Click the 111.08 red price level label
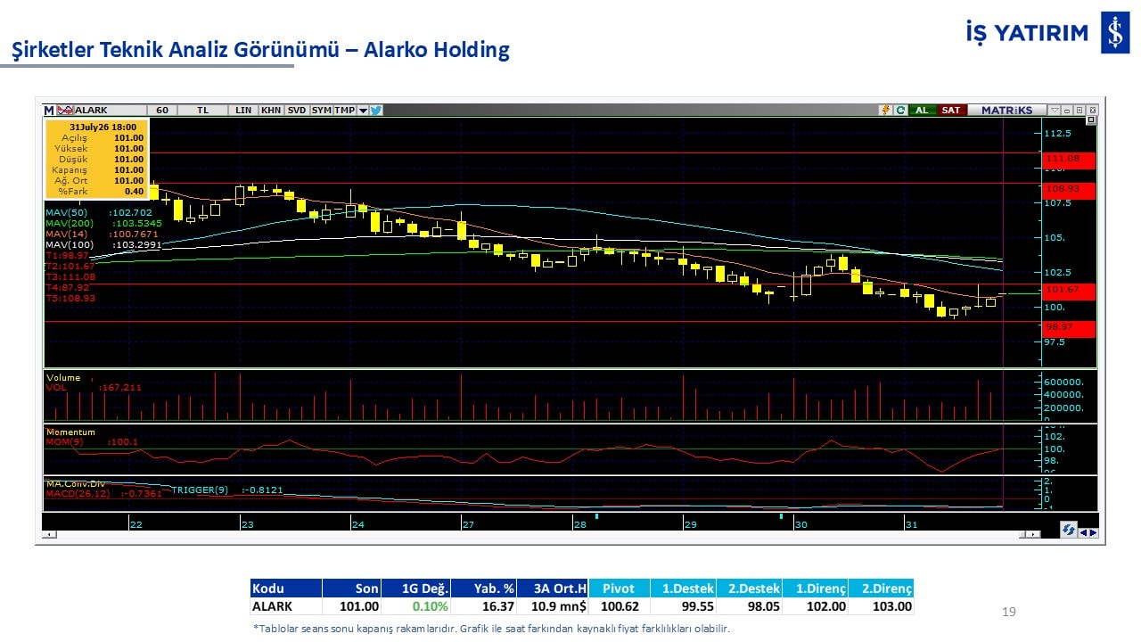 (1070, 159)
